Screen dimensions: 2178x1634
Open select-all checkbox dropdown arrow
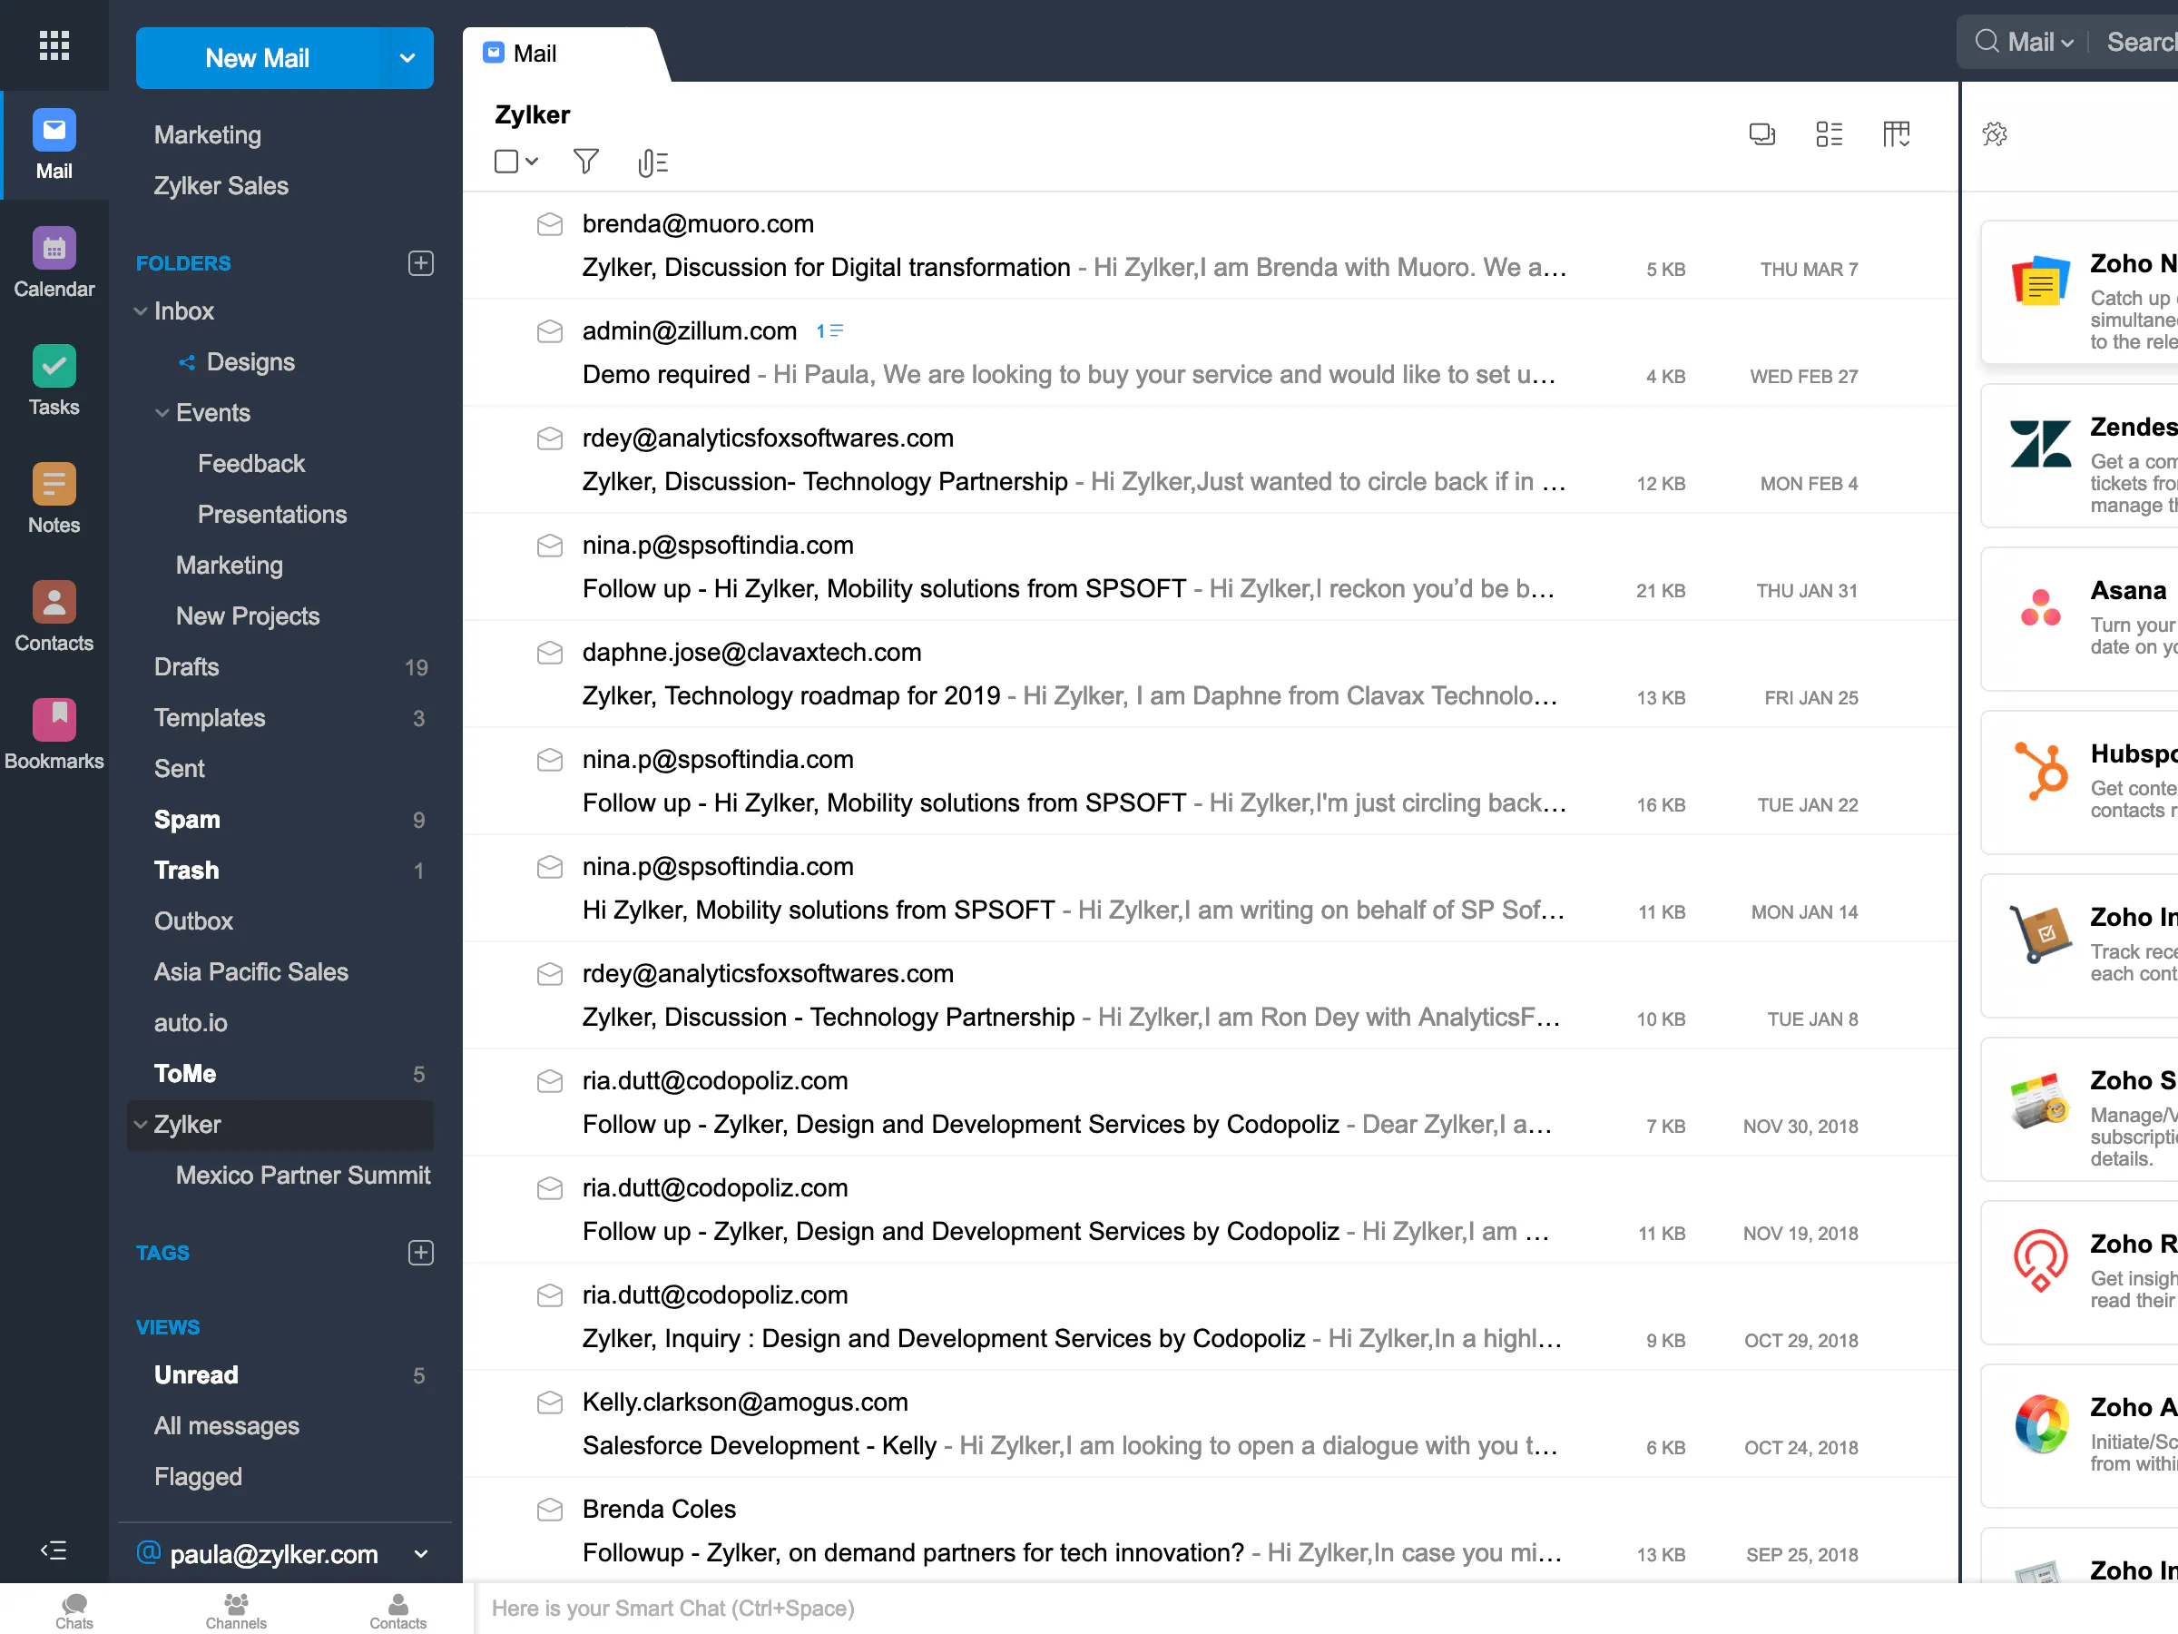(532, 162)
